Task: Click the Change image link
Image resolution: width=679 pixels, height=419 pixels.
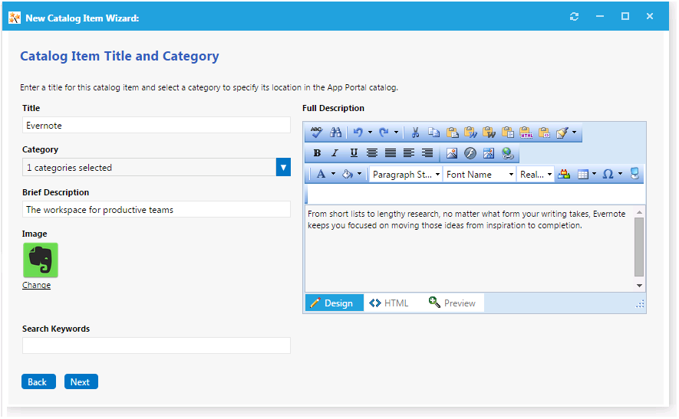Action: (36, 286)
